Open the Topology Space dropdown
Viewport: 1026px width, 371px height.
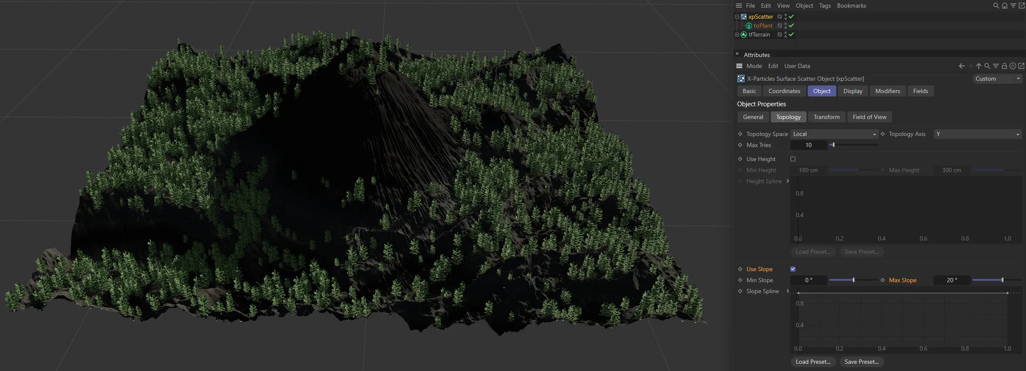coord(834,134)
